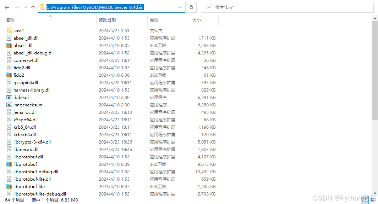This screenshot has height=204, width=378.
Task: Select the sasl2 folder icon
Action: click(x=9, y=30)
